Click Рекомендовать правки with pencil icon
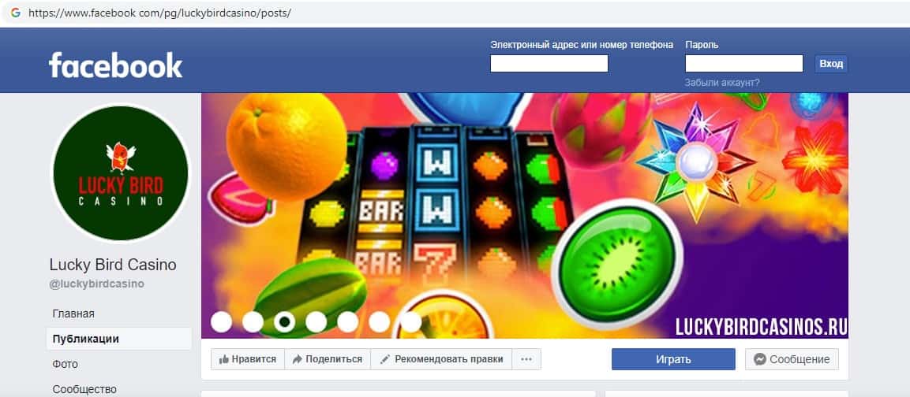 441,359
